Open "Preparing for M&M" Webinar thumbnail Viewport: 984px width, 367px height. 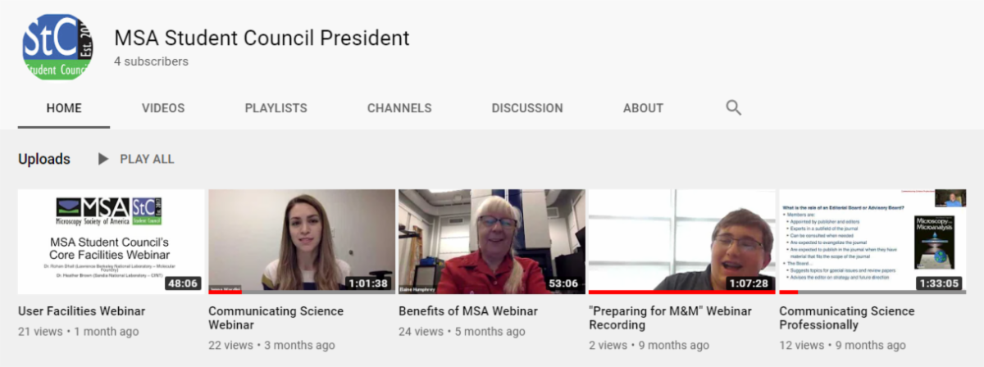coord(682,242)
